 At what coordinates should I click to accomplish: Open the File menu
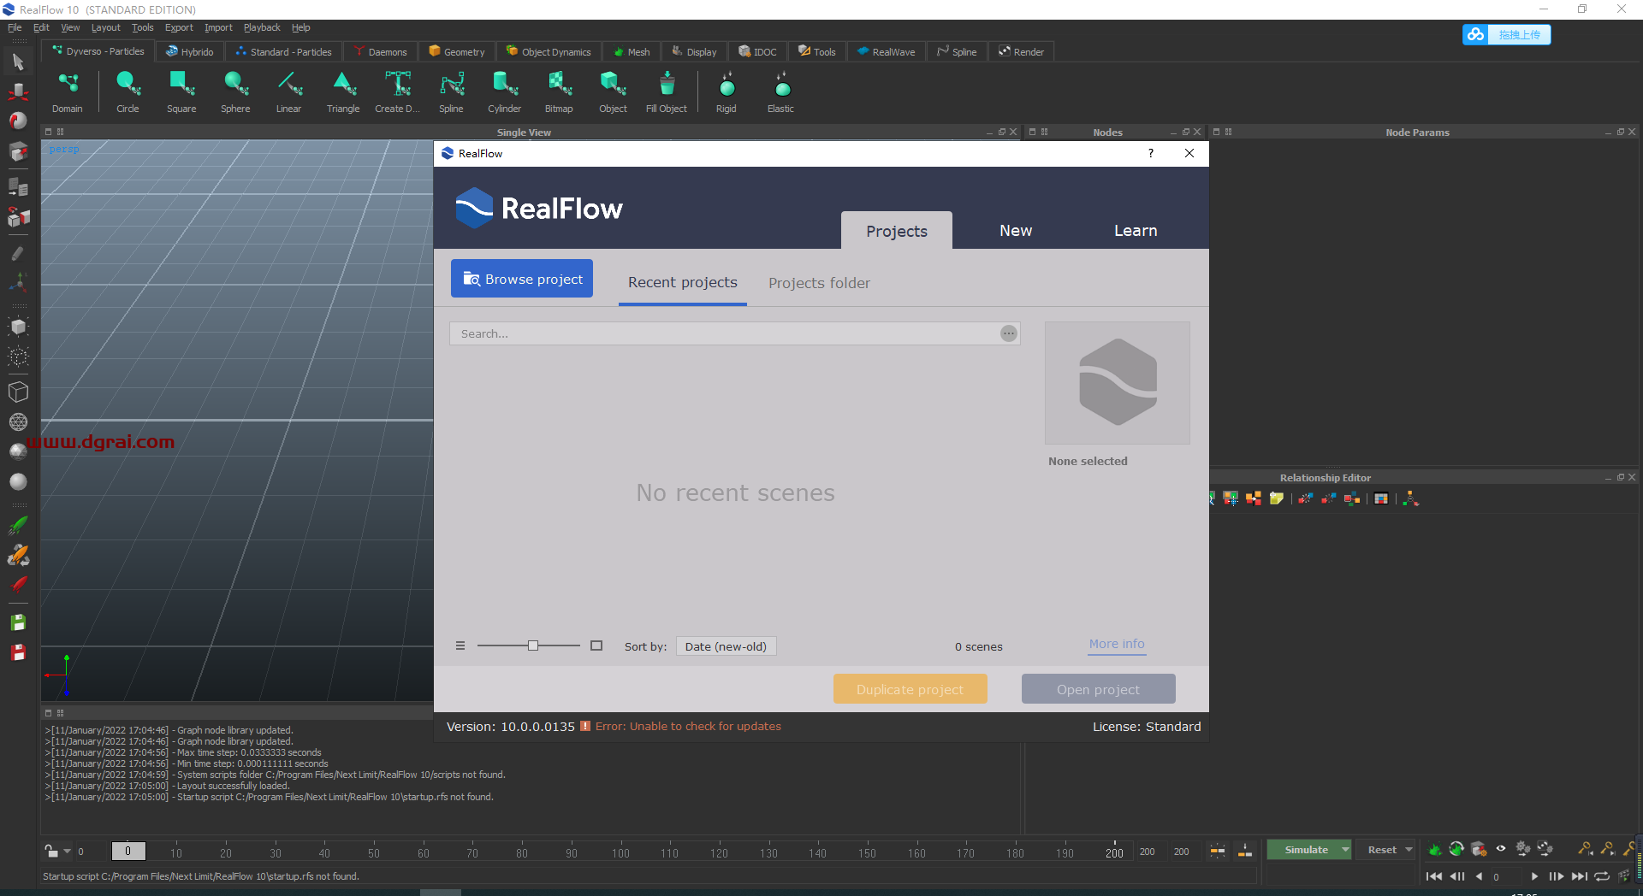[15, 27]
